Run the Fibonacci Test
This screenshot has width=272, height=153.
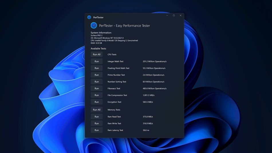click(96, 89)
